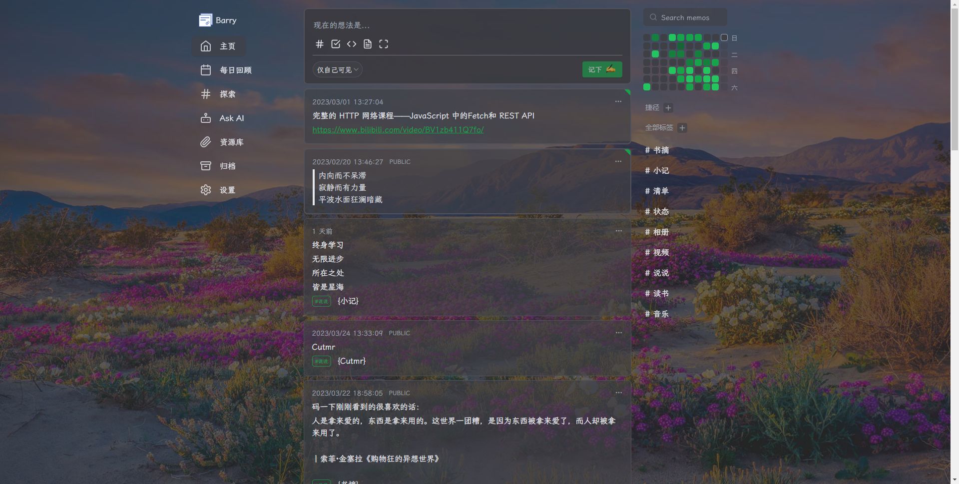
Task: Insert a tag using the # editor icon
Action: [x=320, y=44]
